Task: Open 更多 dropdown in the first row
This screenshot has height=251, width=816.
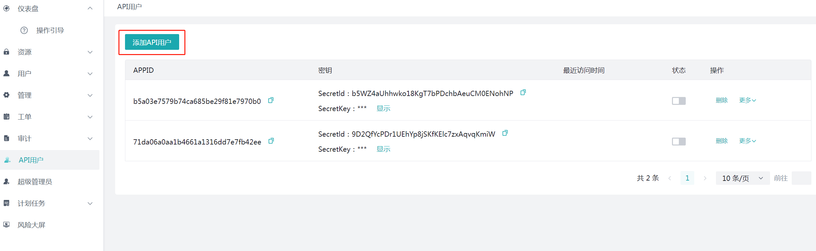Action: click(x=747, y=100)
